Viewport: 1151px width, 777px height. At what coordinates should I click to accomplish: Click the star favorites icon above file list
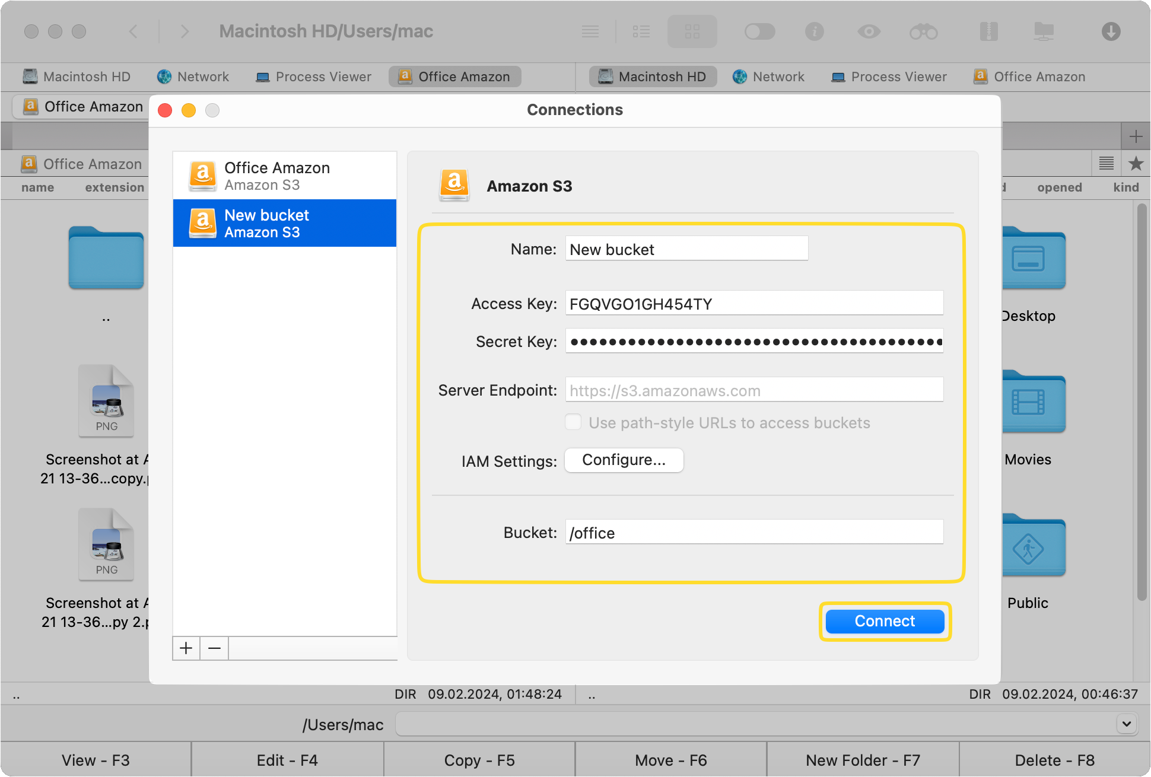(x=1136, y=163)
